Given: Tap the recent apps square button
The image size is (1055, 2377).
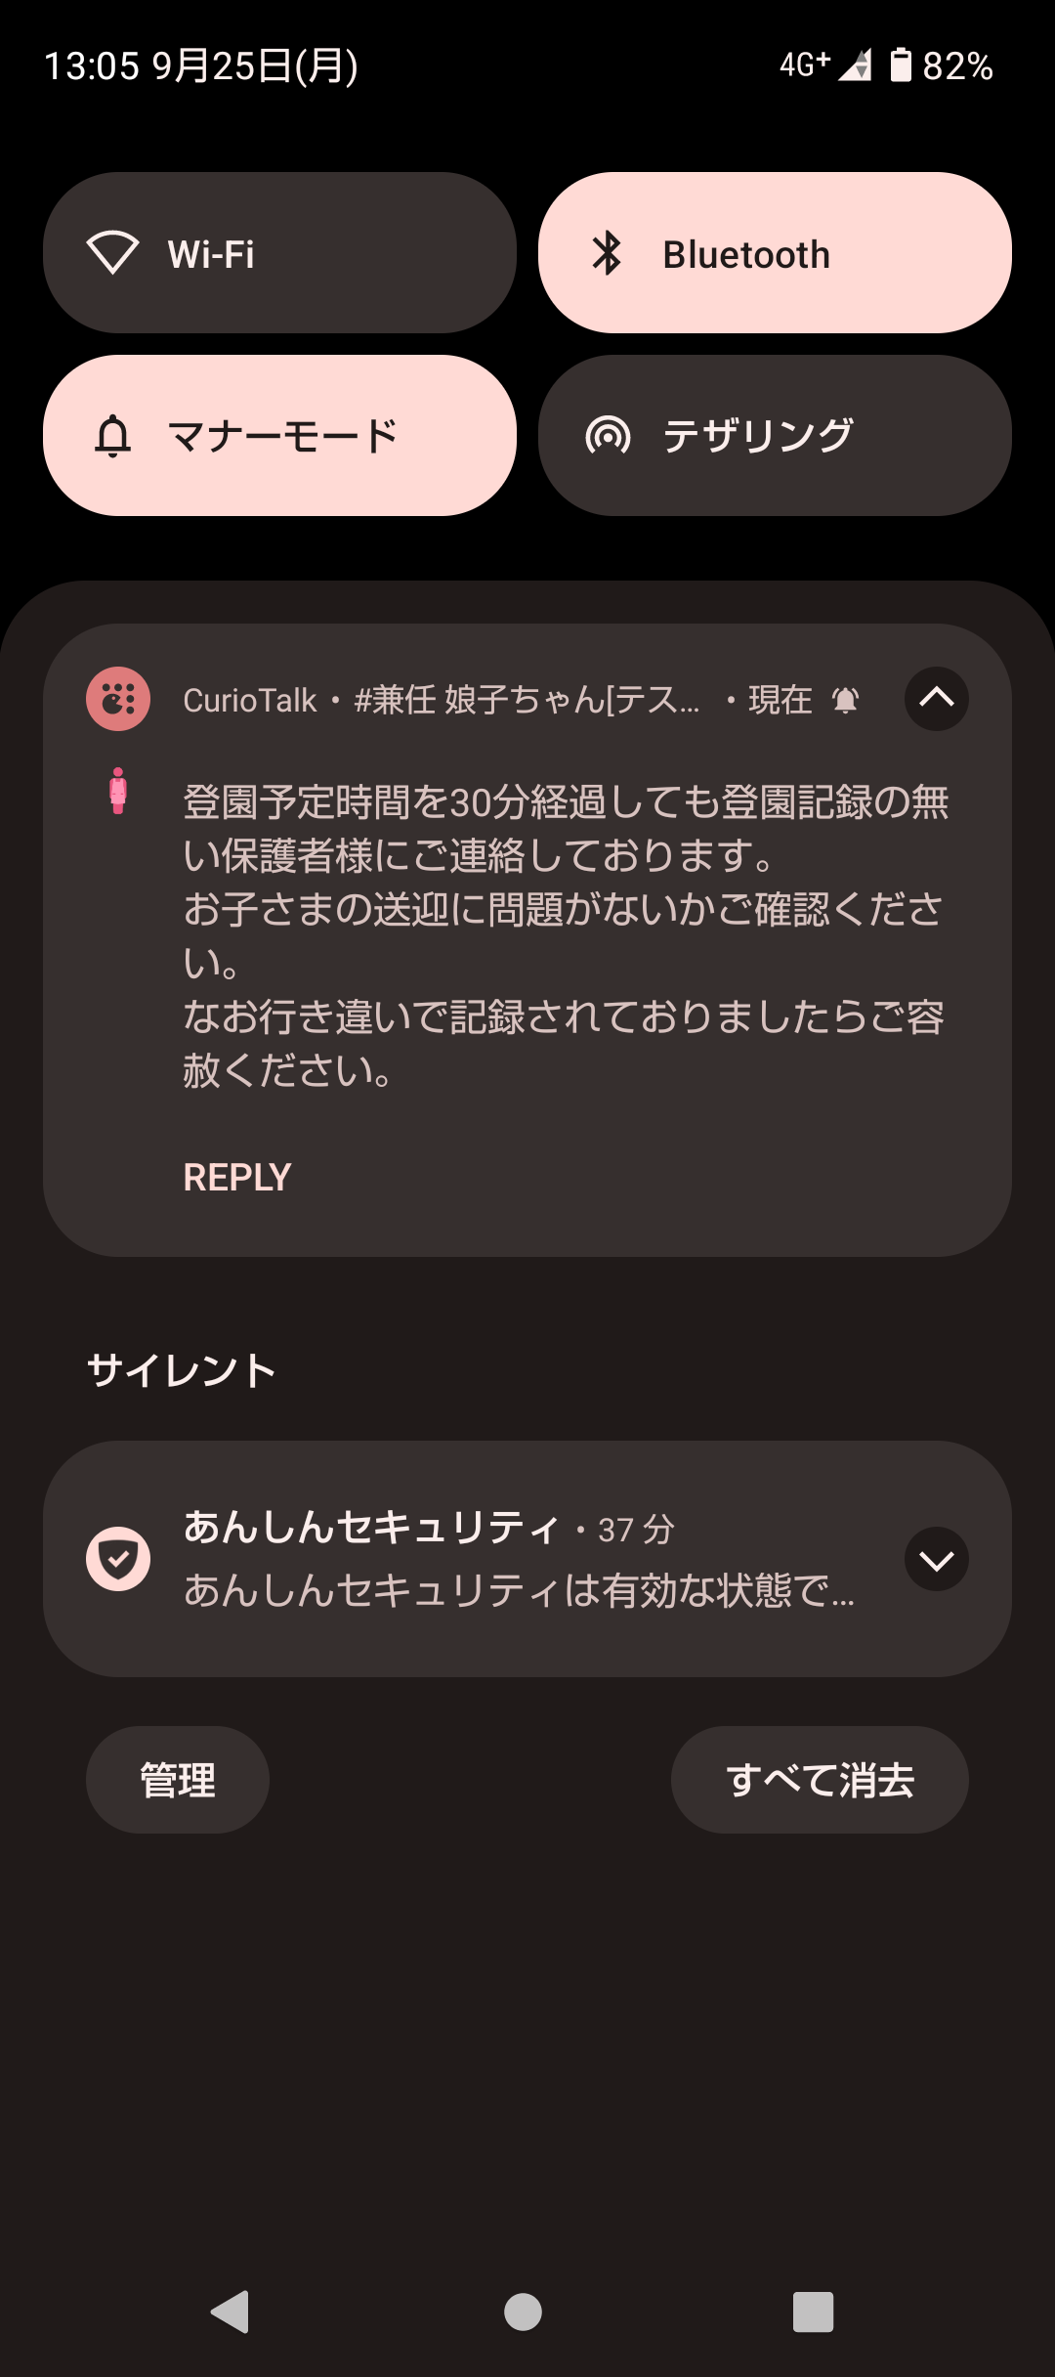Looking at the screenshot, I should (813, 2312).
